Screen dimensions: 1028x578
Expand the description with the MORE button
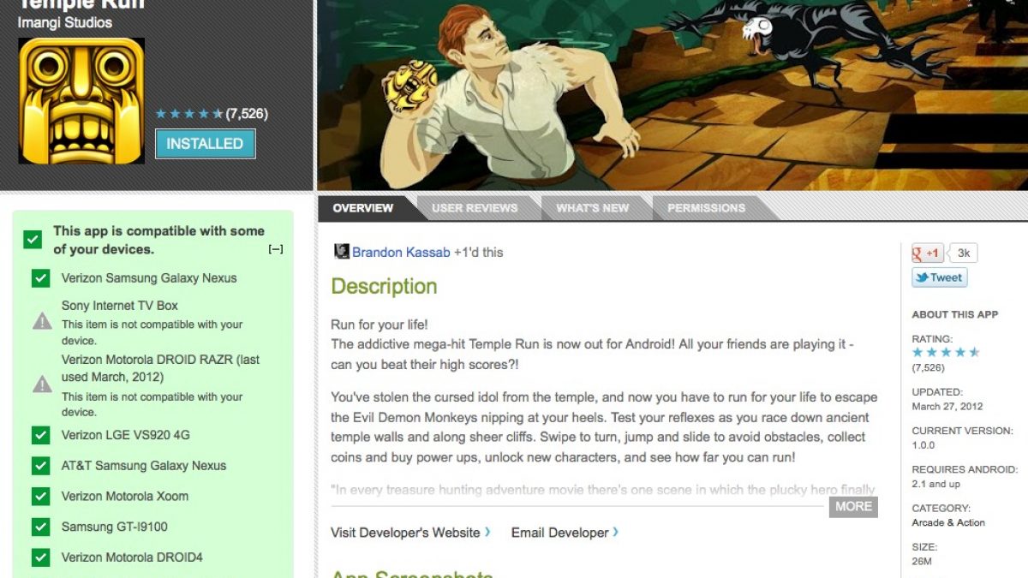853,506
